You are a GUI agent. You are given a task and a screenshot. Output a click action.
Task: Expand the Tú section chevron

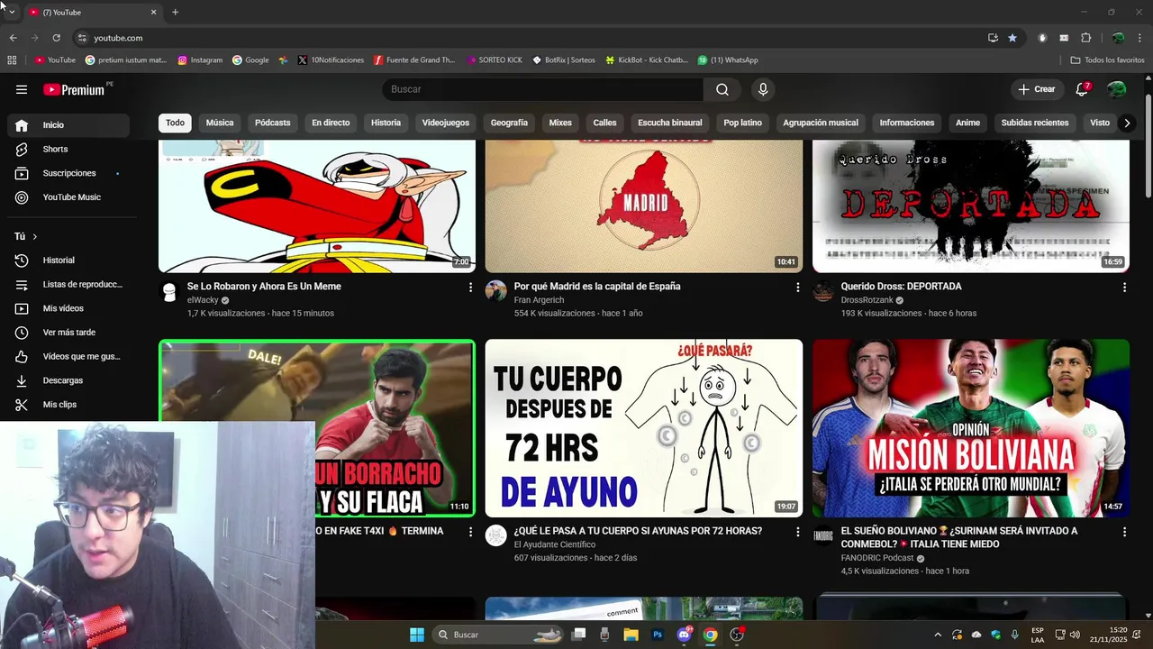pos(34,236)
